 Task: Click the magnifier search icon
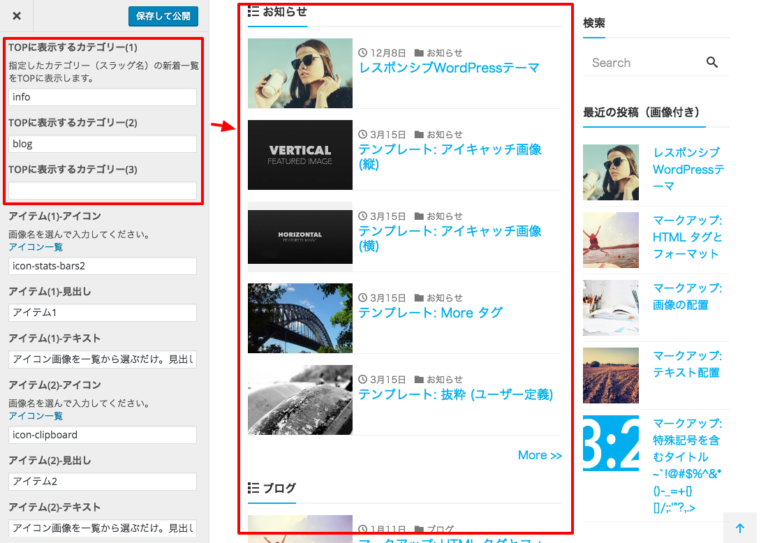[712, 63]
